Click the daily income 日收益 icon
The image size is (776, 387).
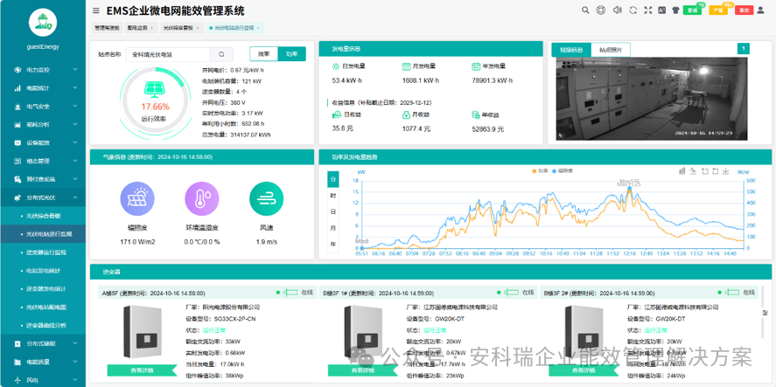[x=336, y=114]
